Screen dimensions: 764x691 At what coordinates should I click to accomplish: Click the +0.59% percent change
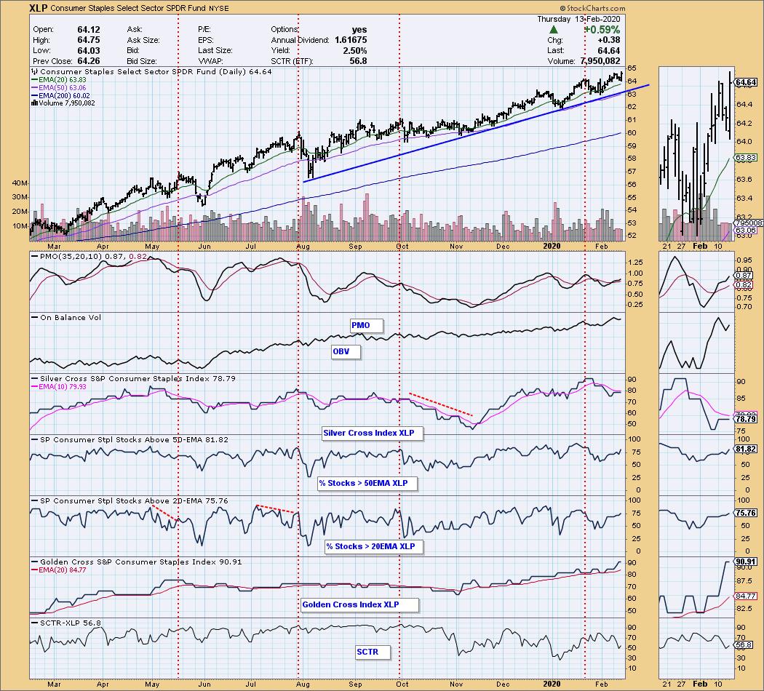click(x=602, y=30)
